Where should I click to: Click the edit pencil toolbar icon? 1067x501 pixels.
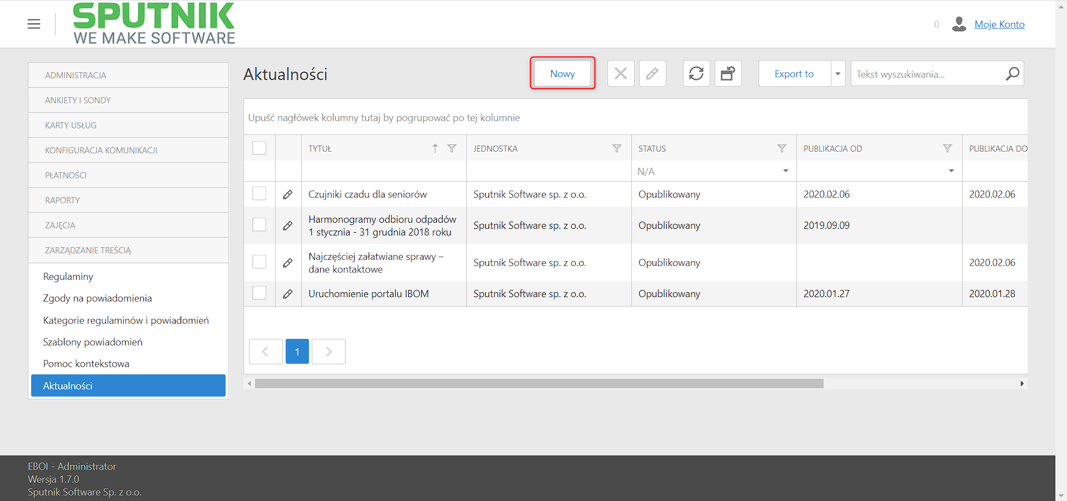point(652,73)
